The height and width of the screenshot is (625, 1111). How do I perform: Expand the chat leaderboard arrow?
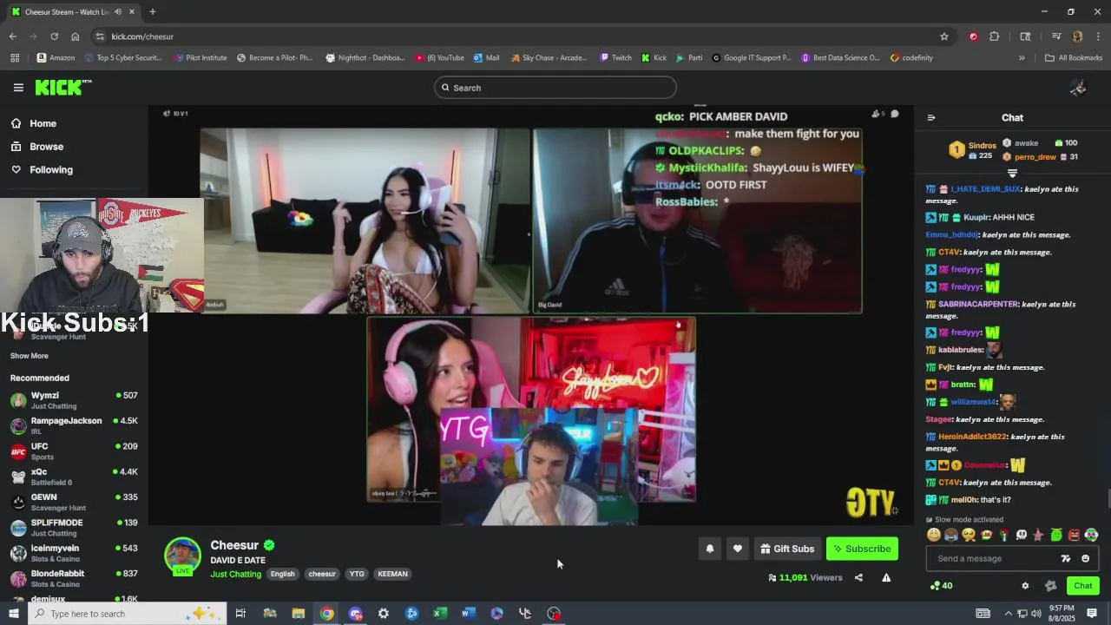(x=1012, y=174)
